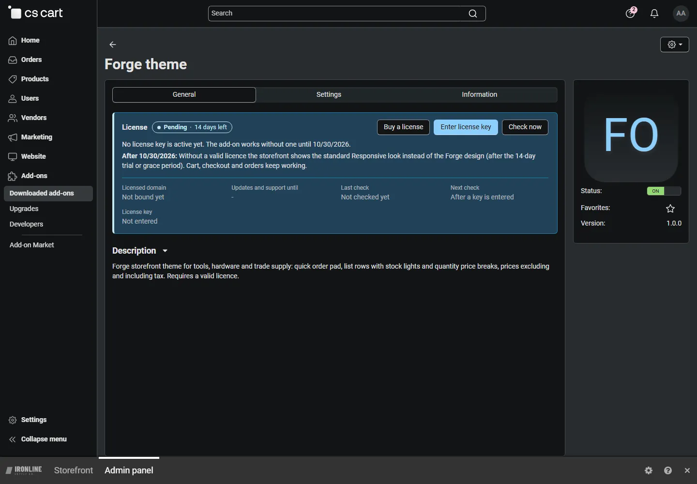Switch to the Storefront view
Screen dimensions: 697x484
pos(74,470)
